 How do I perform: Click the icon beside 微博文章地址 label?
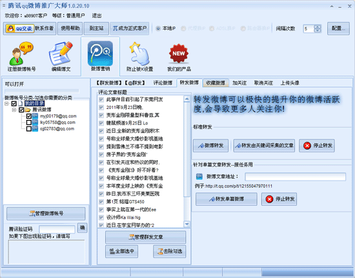tap(199, 177)
